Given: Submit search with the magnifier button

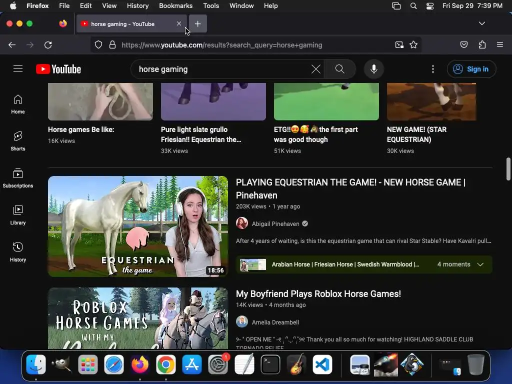Looking at the screenshot, I should tap(339, 69).
